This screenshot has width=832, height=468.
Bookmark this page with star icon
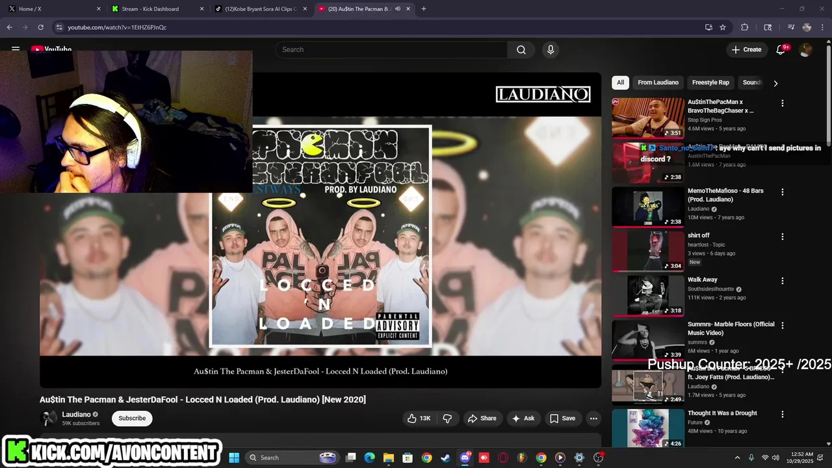(723, 27)
